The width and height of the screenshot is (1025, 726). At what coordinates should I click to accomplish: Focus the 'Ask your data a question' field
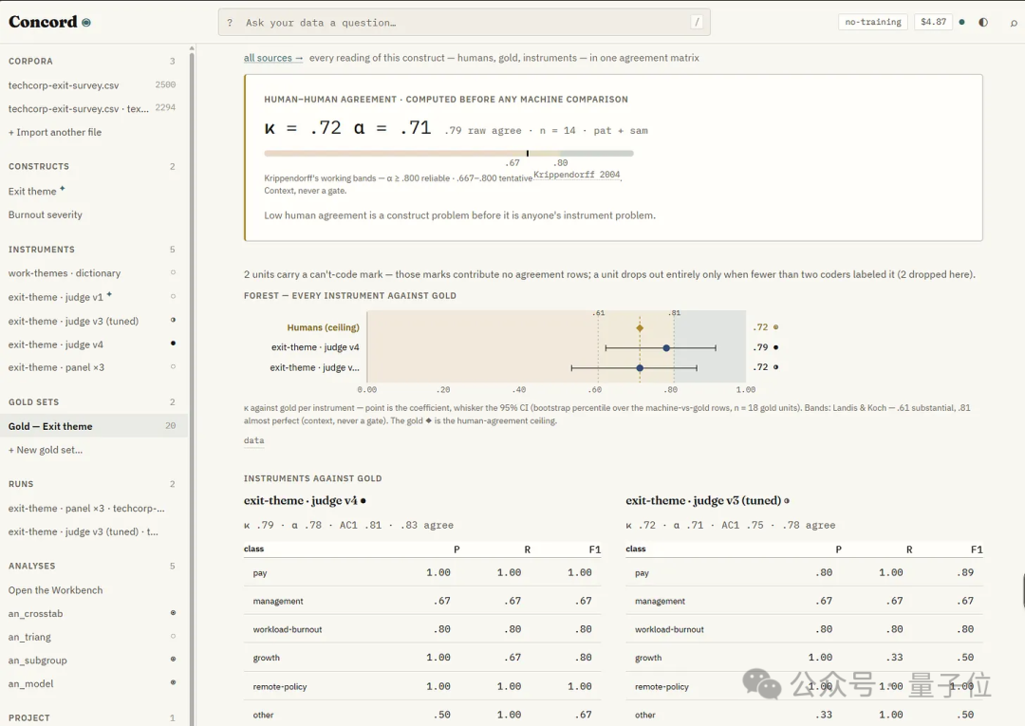tap(464, 23)
